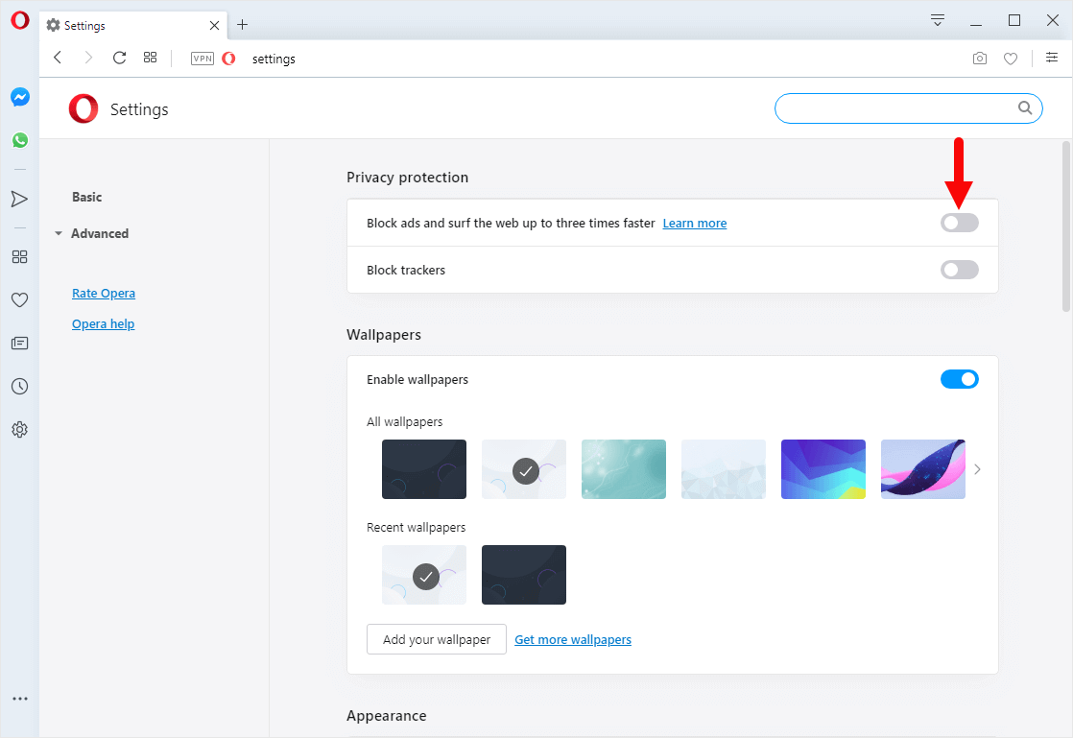Click the Enable wallpapers label
The width and height of the screenshot is (1073, 738).
[x=417, y=380]
